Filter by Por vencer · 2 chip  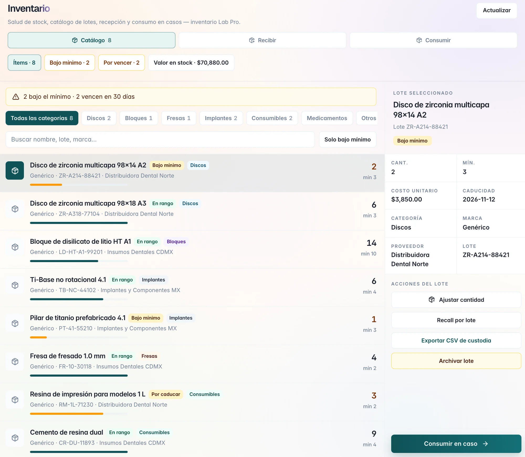tap(122, 63)
